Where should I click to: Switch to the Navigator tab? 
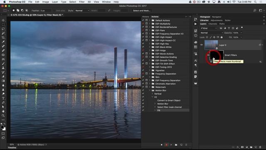coord(217,17)
